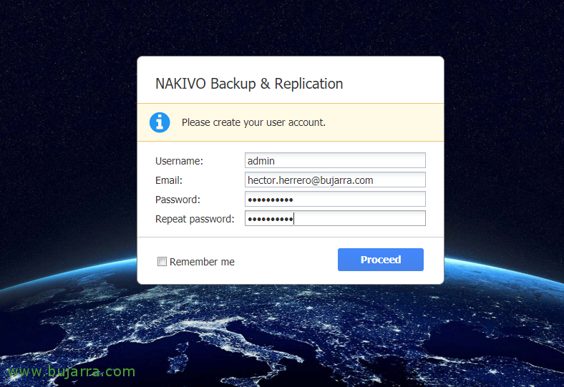Focus the Repeat password input field

[x=358, y=219]
